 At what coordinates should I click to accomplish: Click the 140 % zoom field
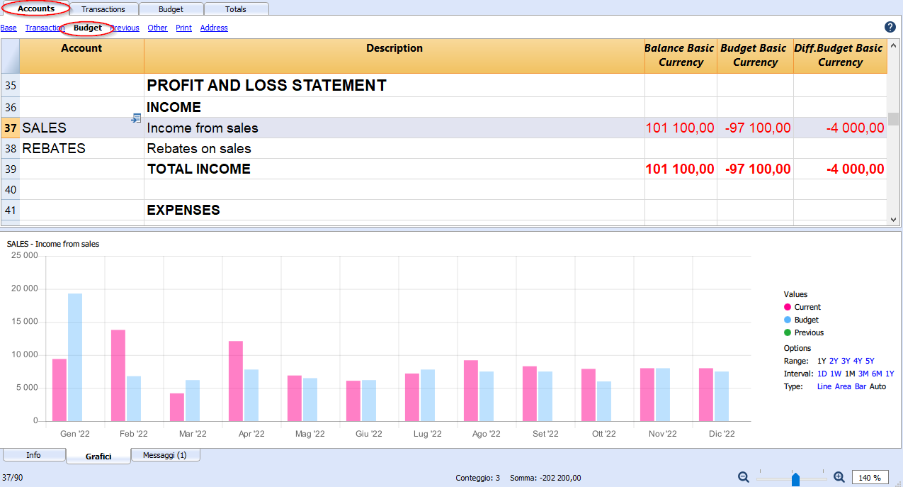click(x=870, y=478)
